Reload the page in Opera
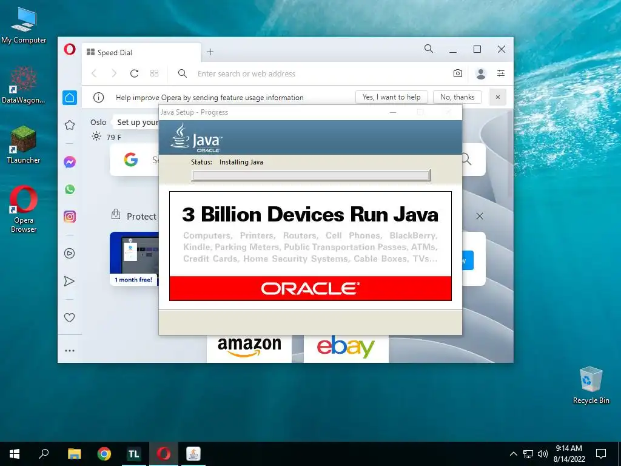621x466 pixels. click(134, 73)
